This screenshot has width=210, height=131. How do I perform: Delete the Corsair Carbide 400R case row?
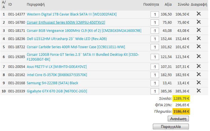point(199,46)
